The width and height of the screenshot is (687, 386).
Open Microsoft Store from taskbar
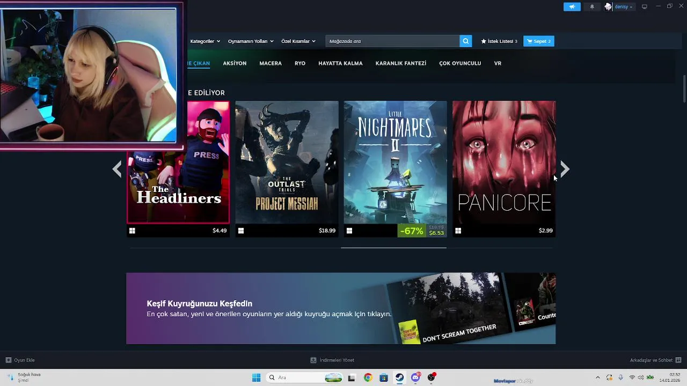[384, 377]
